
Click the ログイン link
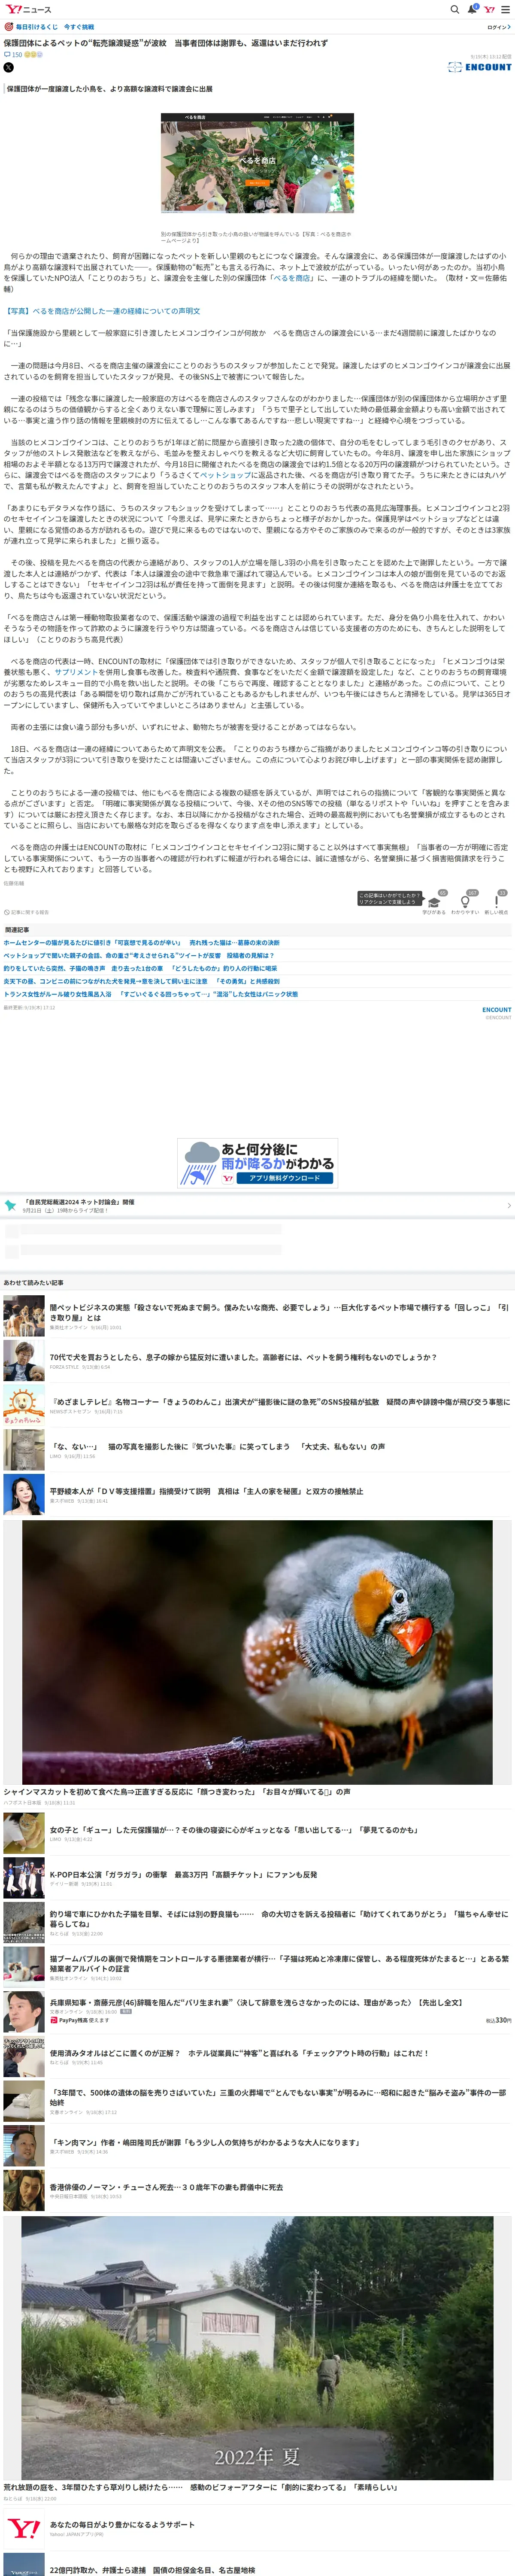(x=499, y=27)
